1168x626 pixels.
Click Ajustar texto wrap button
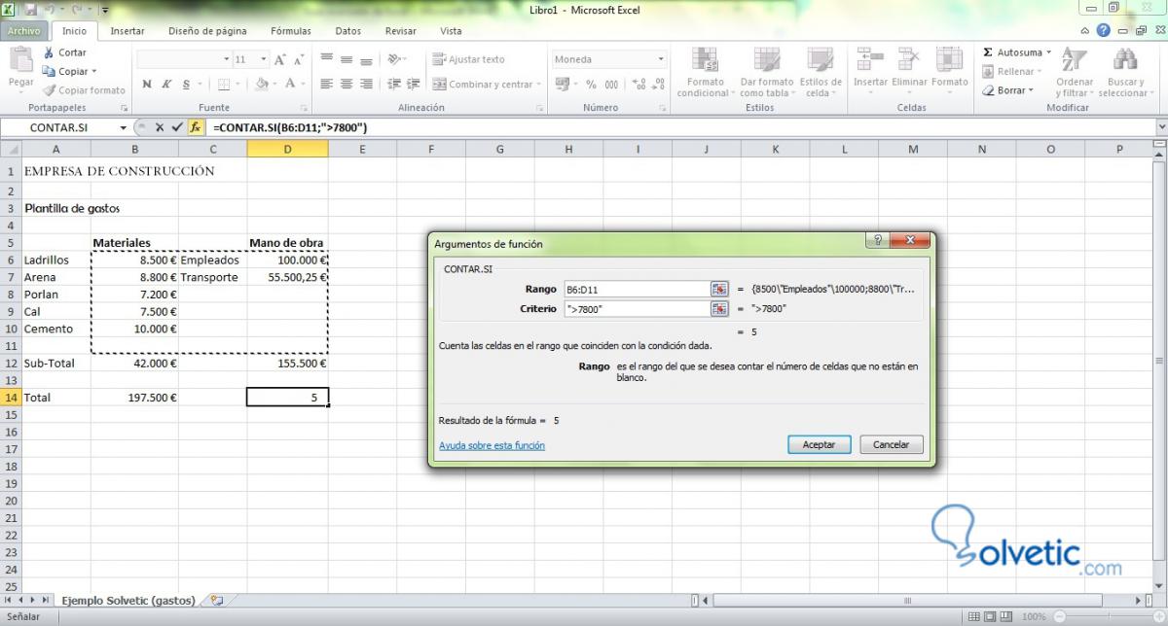pos(469,59)
